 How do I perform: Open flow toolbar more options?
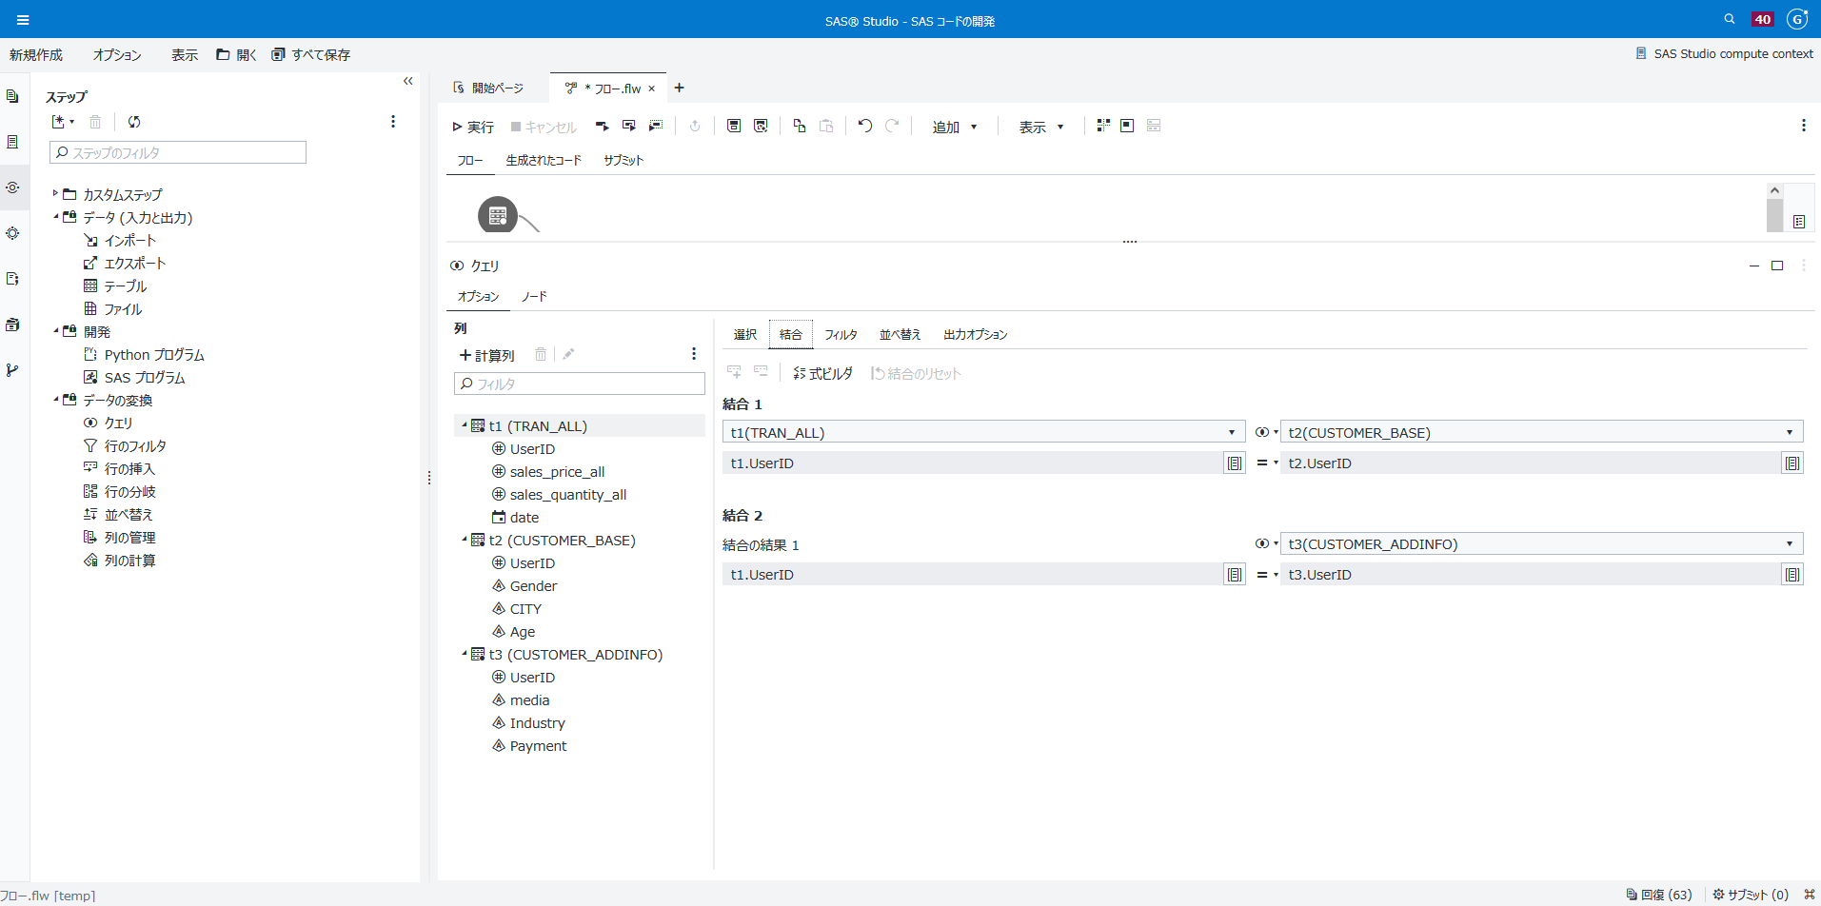click(1803, 126)
